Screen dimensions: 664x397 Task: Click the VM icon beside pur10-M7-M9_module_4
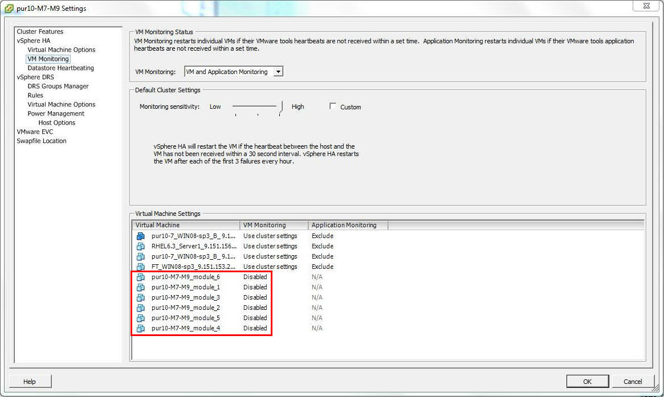pos(140,328)
